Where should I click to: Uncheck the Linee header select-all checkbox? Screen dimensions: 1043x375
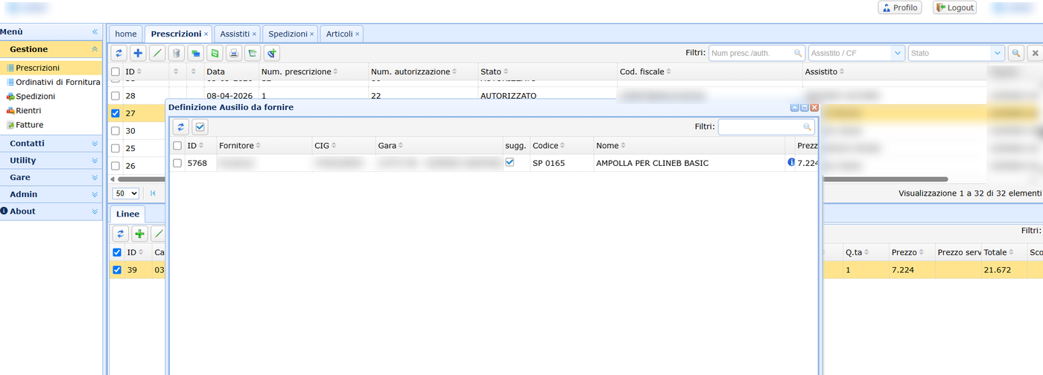(x=116, y=252)
